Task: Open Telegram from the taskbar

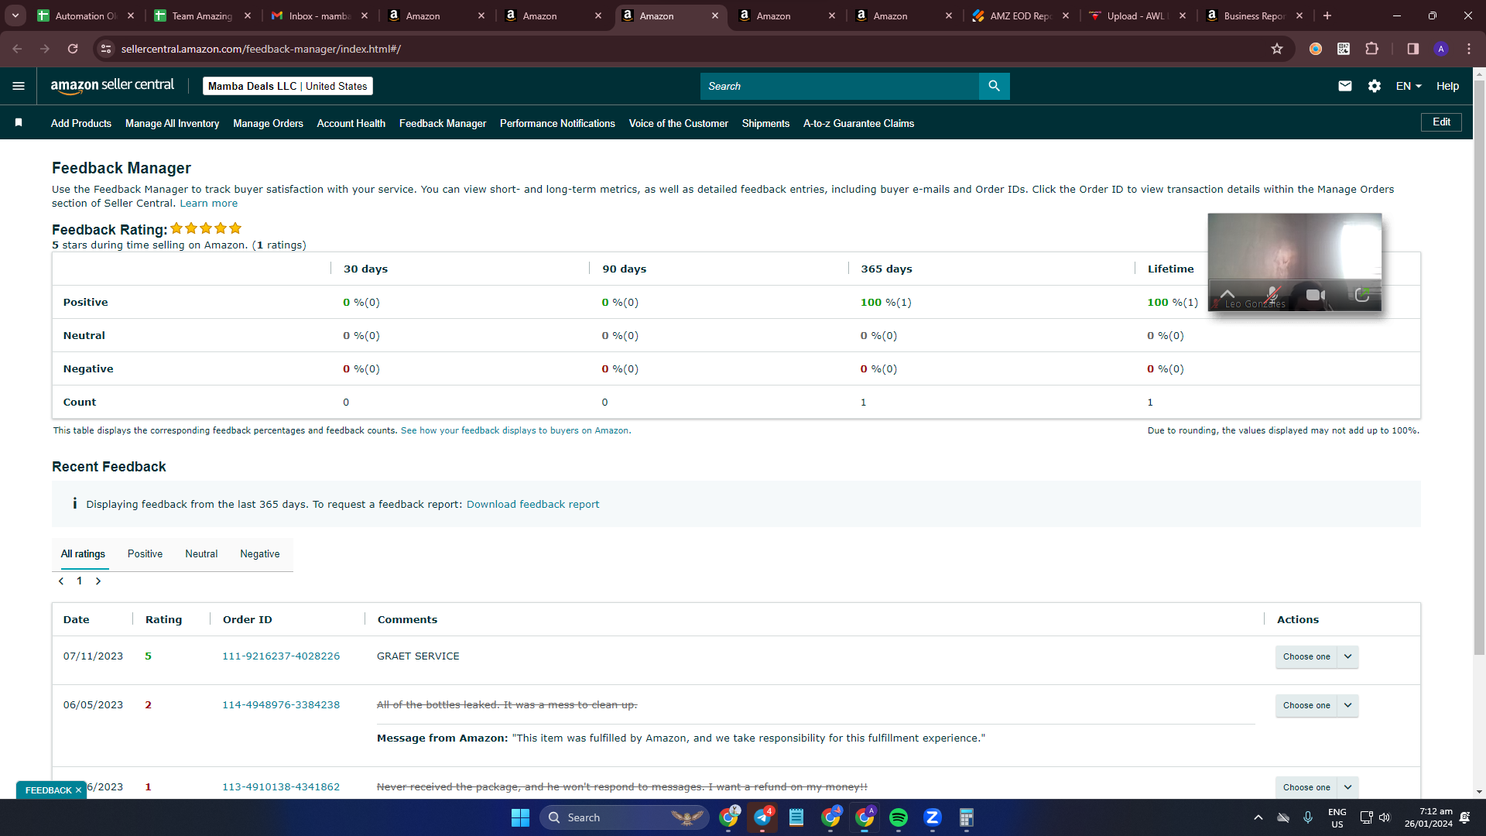Action: point(762,817)
